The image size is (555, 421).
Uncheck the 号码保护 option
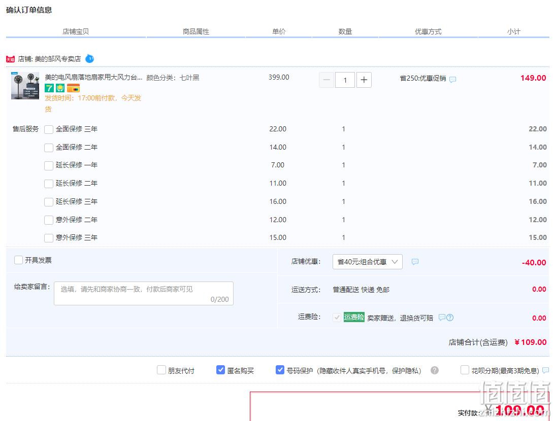(x=280, y=370)
